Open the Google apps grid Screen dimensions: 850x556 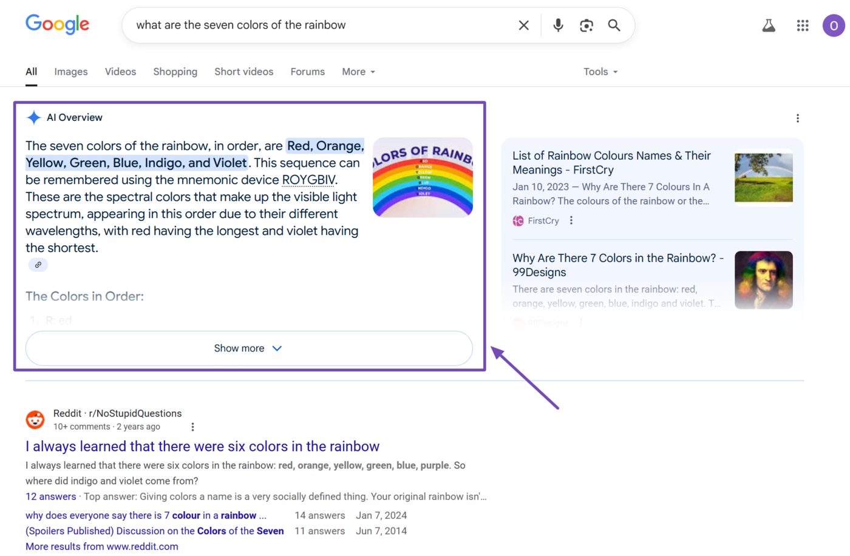coord(803,25)
